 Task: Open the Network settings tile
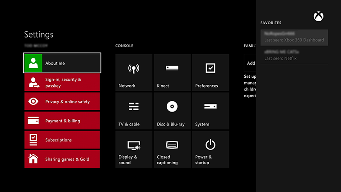tap(134, 72)
